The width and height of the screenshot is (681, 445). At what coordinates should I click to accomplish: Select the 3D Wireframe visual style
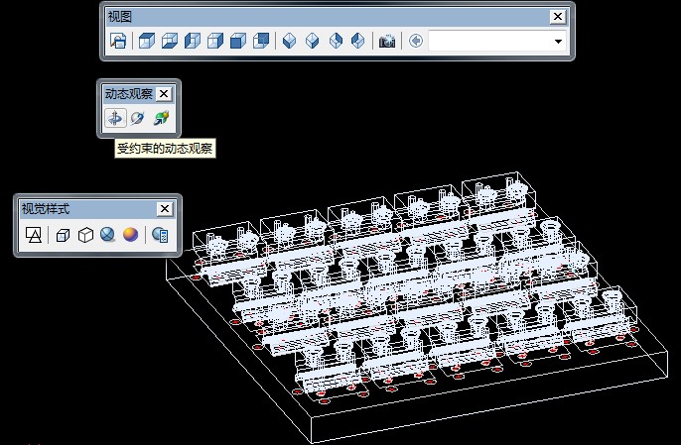click(x=63, y=235)
